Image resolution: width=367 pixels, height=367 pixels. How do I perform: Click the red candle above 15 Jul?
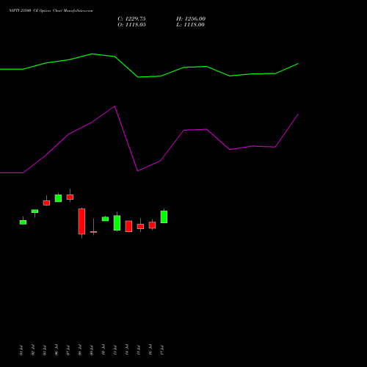coord(140,226)
